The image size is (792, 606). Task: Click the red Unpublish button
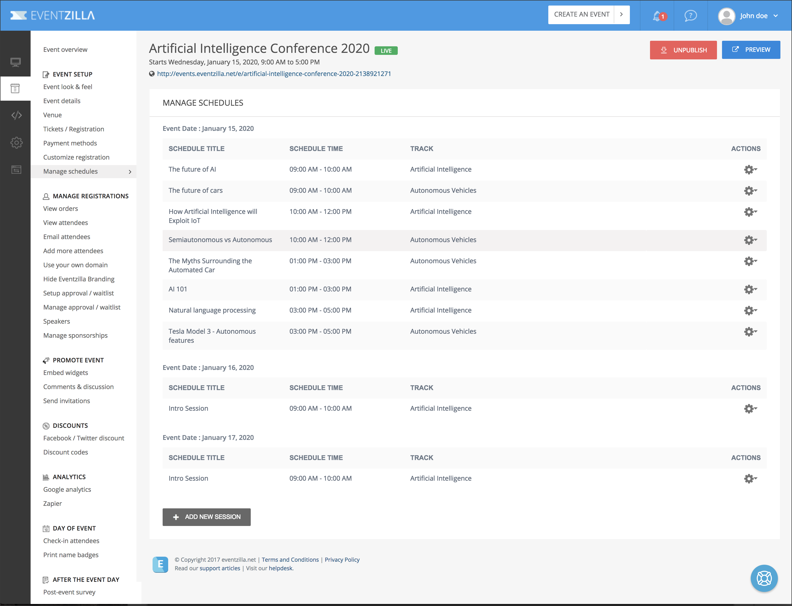[x=683, y=50]
